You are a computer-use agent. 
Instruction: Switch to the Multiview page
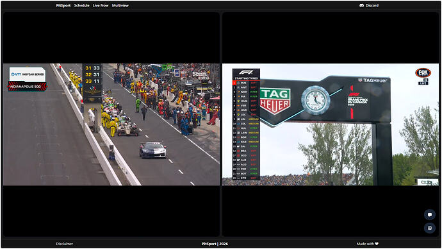click(x=120, y=5)
